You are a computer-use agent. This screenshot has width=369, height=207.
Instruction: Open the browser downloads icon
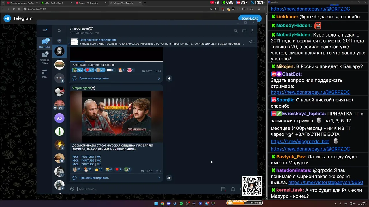point(251,9)
